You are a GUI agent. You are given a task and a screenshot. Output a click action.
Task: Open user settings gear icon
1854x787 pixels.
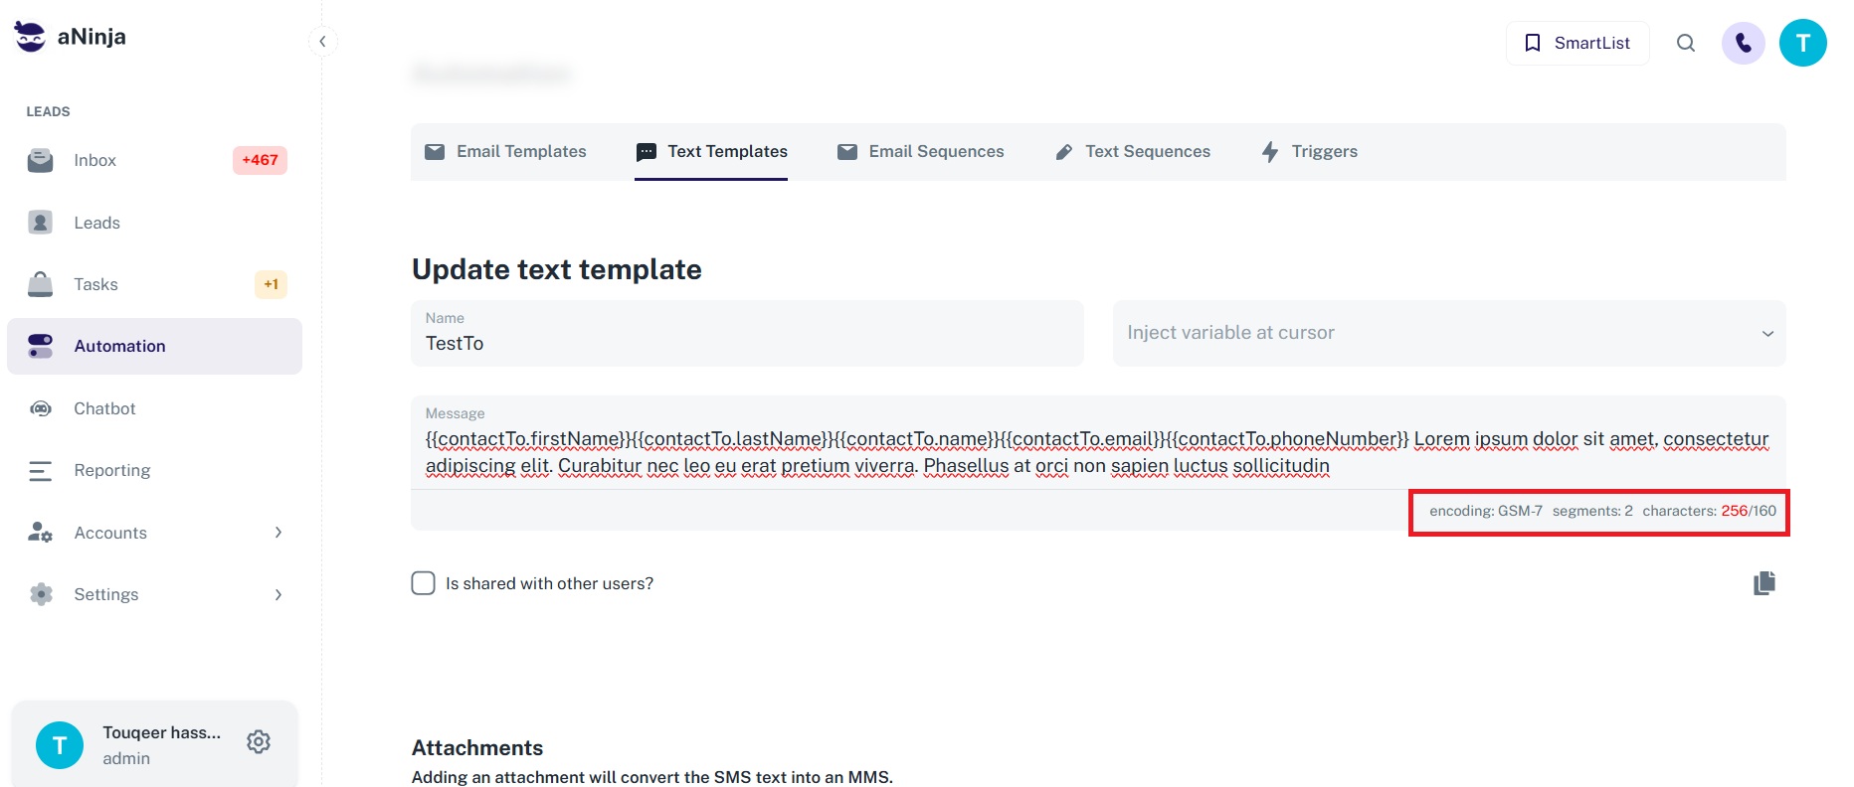(x=259, y=742)
